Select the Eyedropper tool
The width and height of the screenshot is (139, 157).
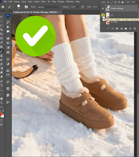1,43
